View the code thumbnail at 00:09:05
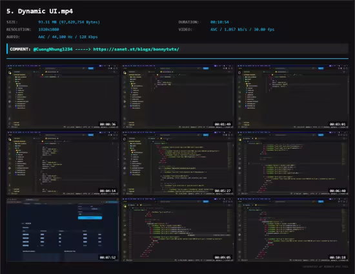355x274 pixels. (178, 230)
